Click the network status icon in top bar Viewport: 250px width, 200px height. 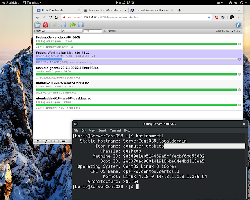(230, 2)
